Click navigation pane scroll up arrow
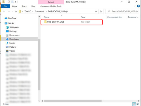This screenshot has height=106, width=141. (39, 17)
